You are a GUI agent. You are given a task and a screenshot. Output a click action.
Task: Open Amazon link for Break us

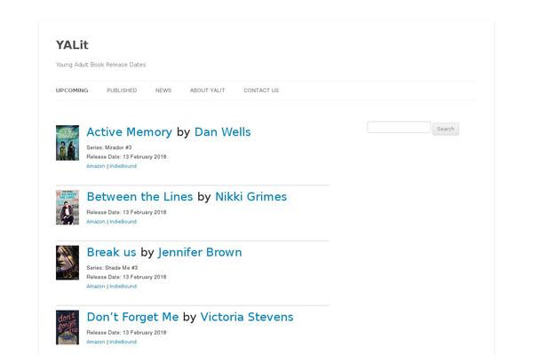96,287
